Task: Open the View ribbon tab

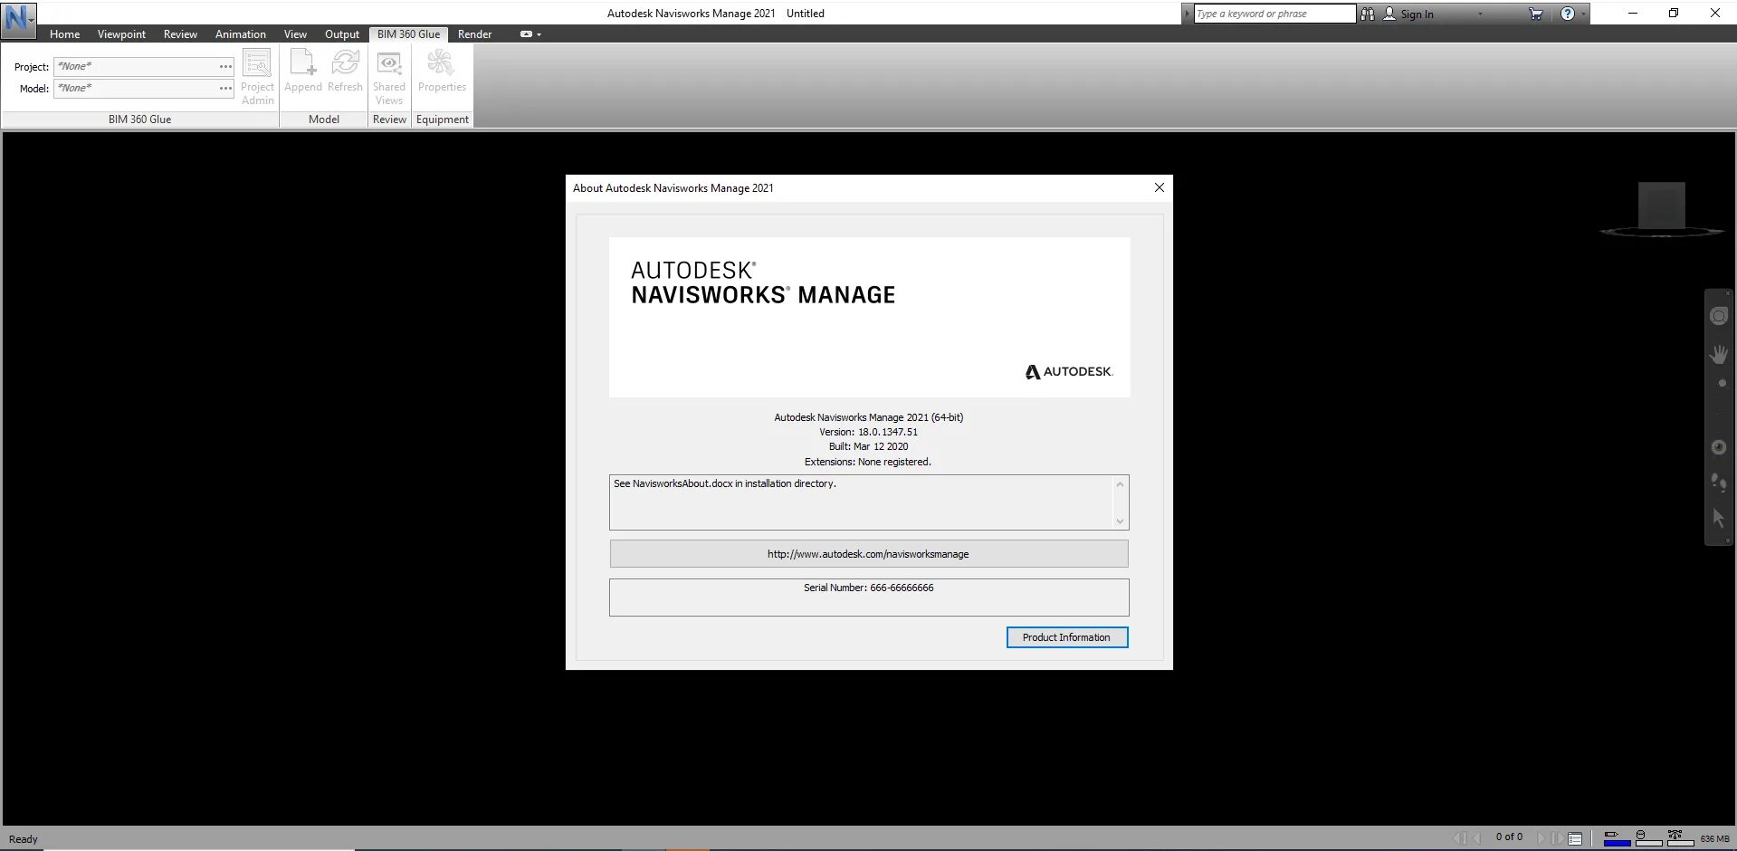Action: click(295, 34)
